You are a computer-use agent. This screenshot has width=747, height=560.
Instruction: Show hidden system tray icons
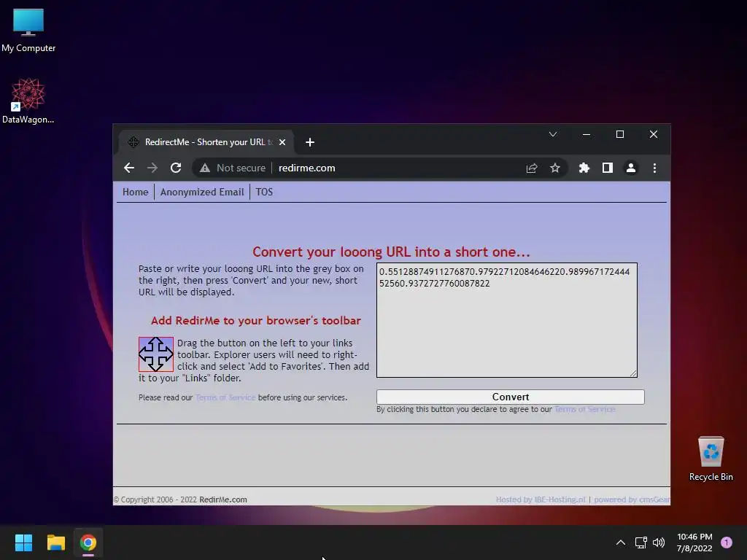[x=620, y=542]
